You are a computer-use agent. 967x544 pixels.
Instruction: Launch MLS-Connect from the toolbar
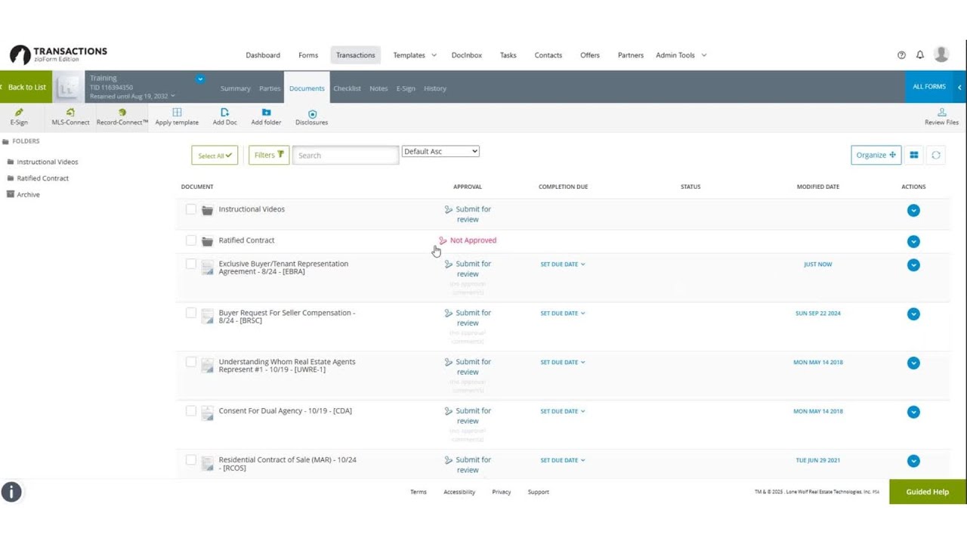(x=70, y=116)
